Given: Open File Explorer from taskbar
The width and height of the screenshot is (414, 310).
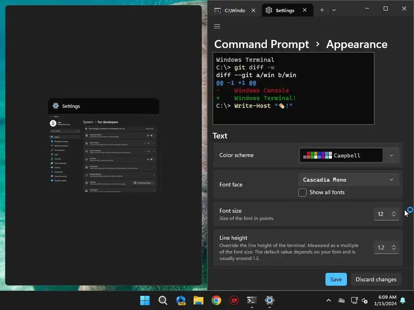Looking at the screenshot, I should pos(198,300).
